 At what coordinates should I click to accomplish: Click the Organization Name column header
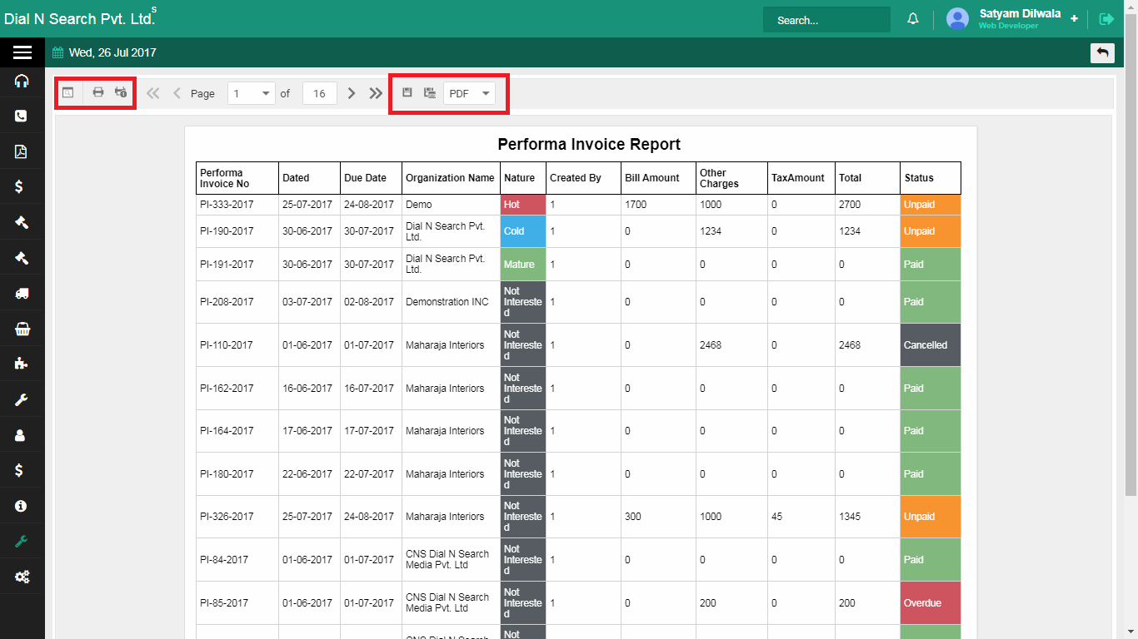(x=451, y=178)
